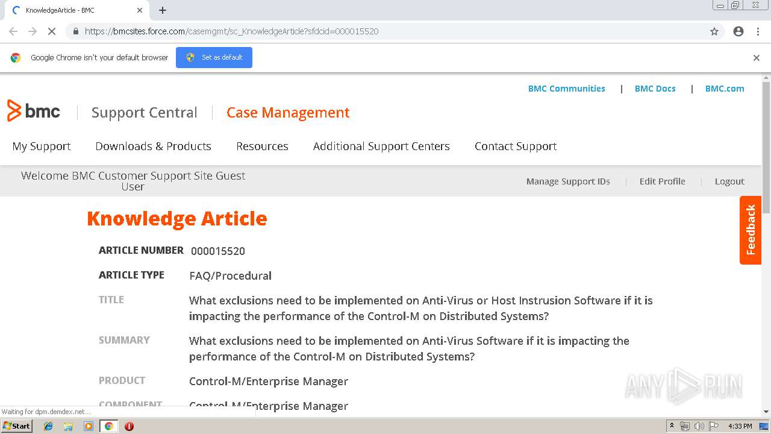
Task: Show hidden system tray icons
Action: coord(672,426)
